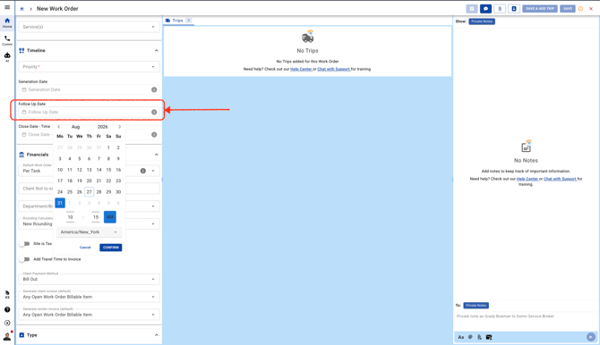Open the Service(s) dropdown
The width and height of the screenshot is (600, 345).
tap(90, 27)
